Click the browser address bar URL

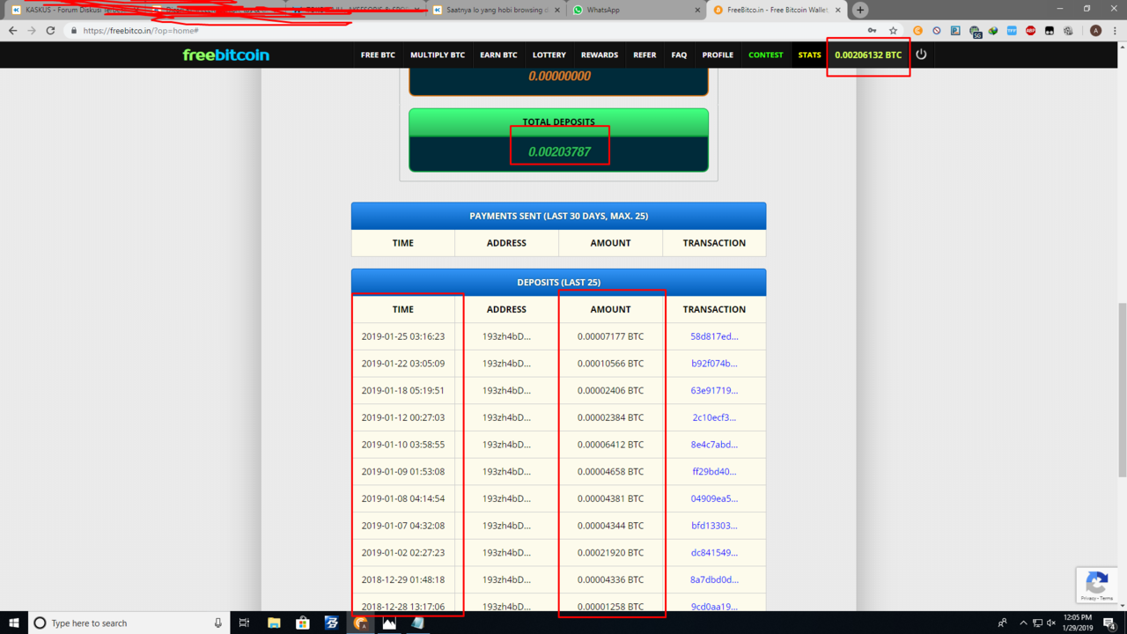click(141, 30)
